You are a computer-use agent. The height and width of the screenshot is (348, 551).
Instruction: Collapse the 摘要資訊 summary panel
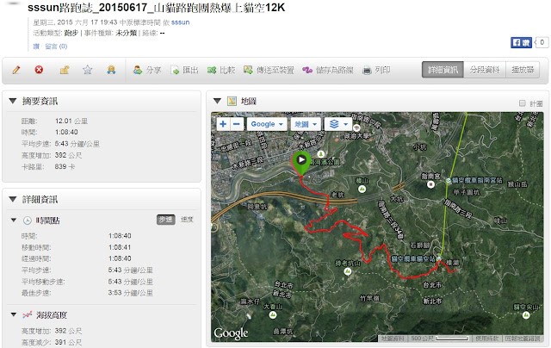point(13,101)
